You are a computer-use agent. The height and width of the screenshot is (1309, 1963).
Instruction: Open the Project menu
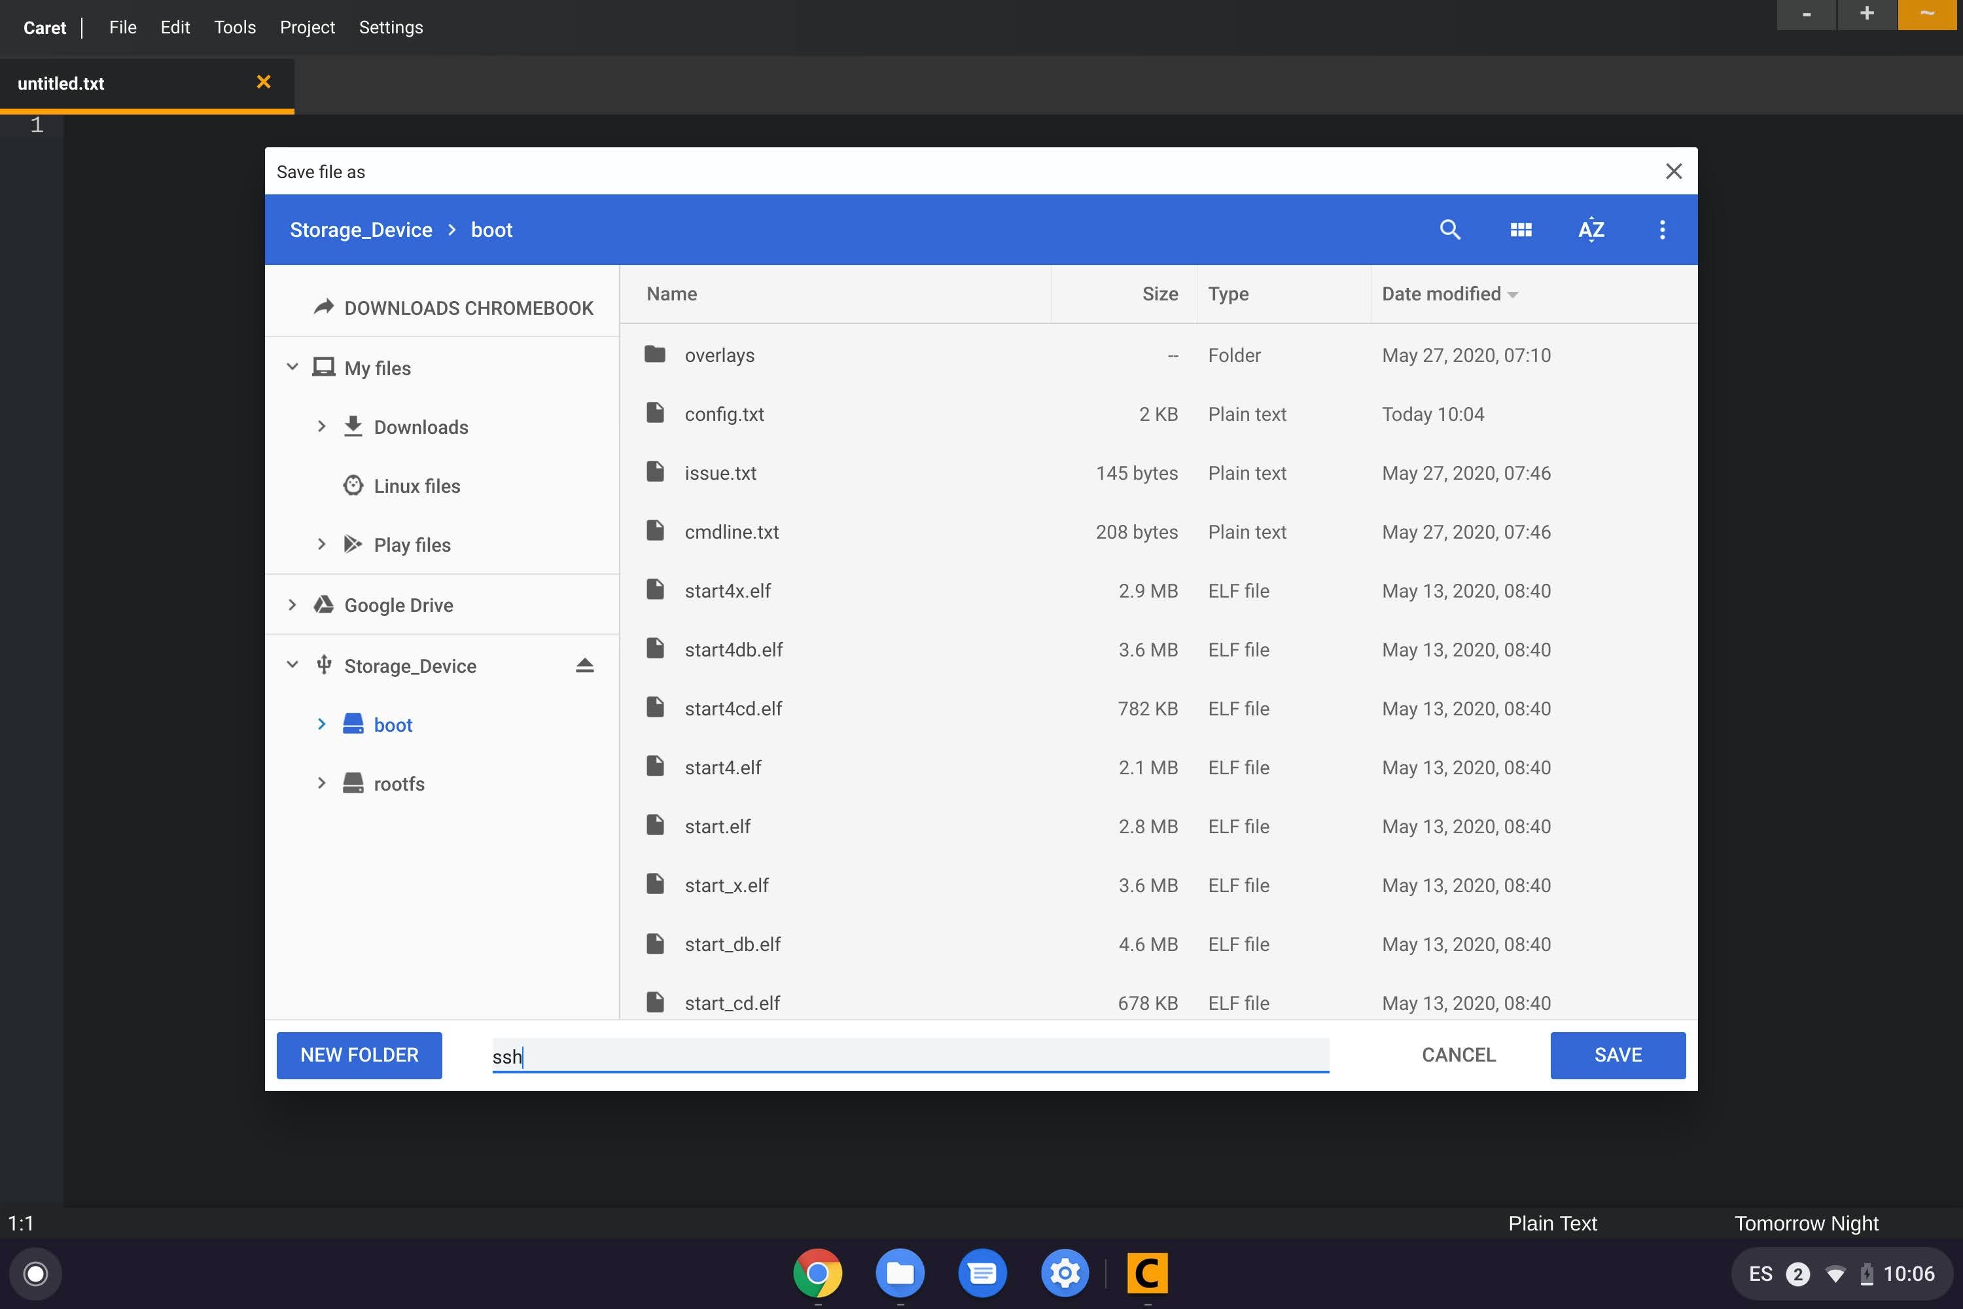[x=307, y=27]
